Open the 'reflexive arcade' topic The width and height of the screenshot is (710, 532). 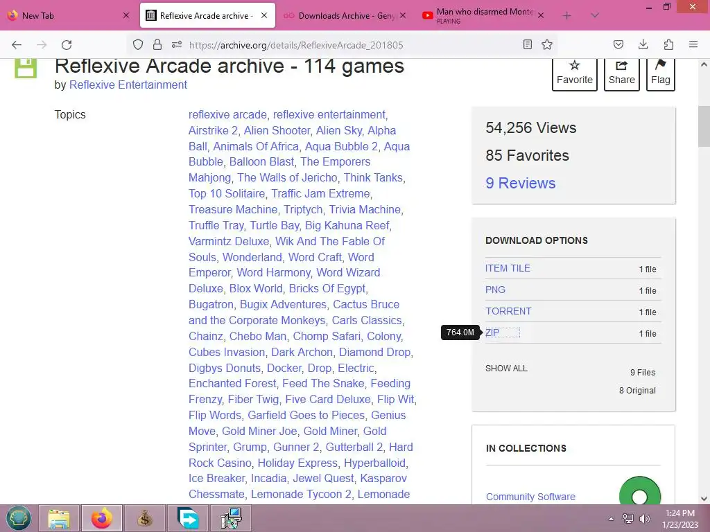[227, 114]
